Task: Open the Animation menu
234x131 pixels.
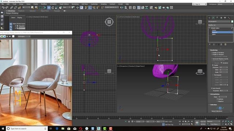Action: click(53, 4)
